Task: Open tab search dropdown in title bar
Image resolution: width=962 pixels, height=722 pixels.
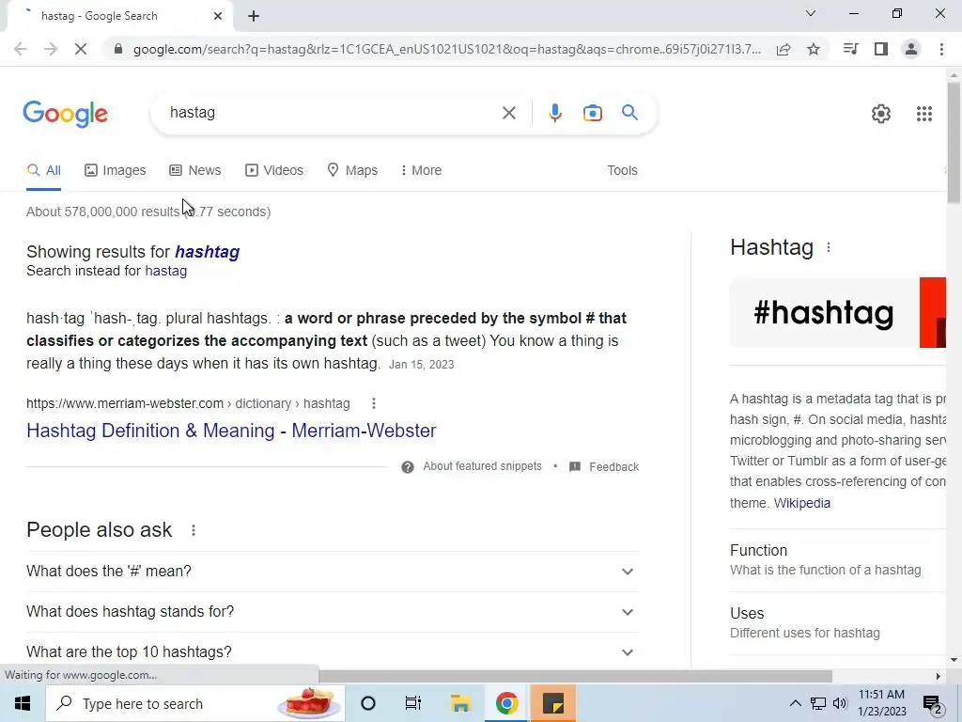Action: tap(811, 13)
